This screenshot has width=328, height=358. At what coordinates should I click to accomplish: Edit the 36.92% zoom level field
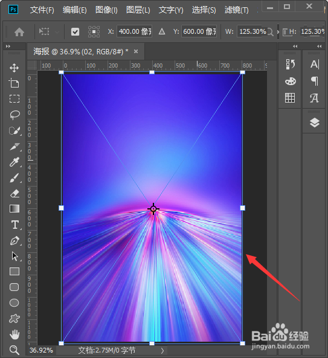pyautogui.click(x=41, y=350)
